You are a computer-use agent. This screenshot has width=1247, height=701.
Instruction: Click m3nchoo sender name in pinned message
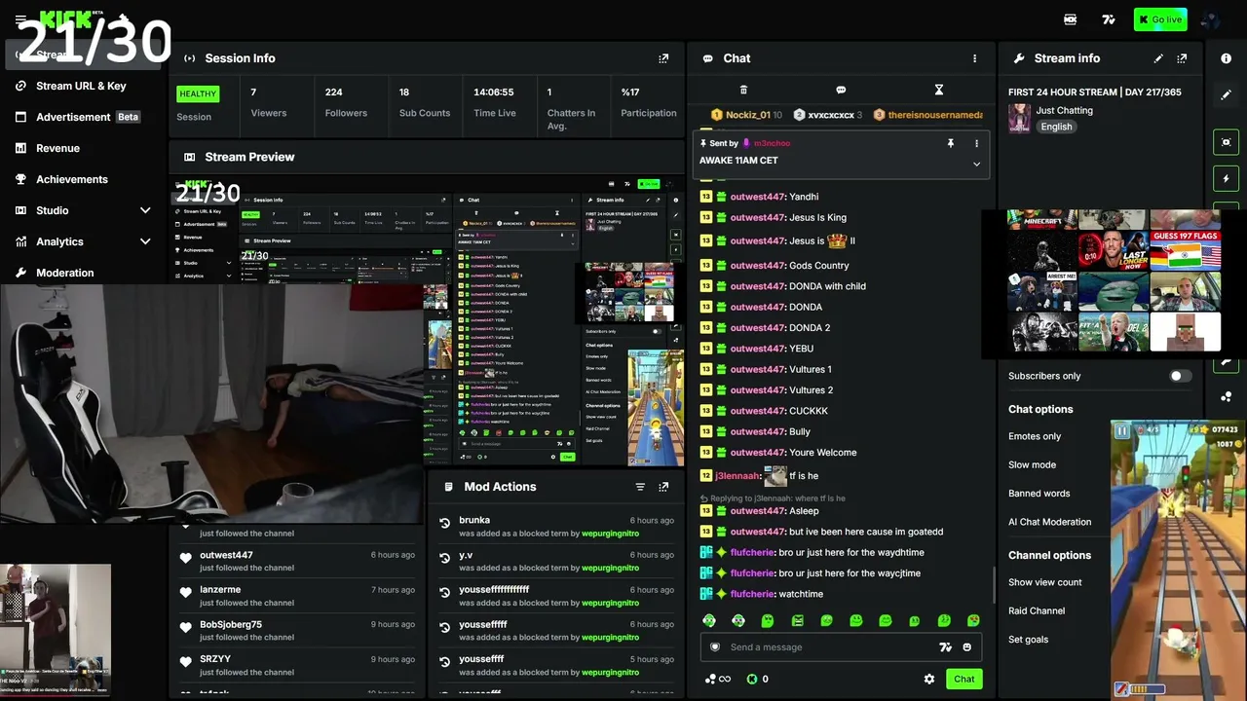(x=772, y=143)
